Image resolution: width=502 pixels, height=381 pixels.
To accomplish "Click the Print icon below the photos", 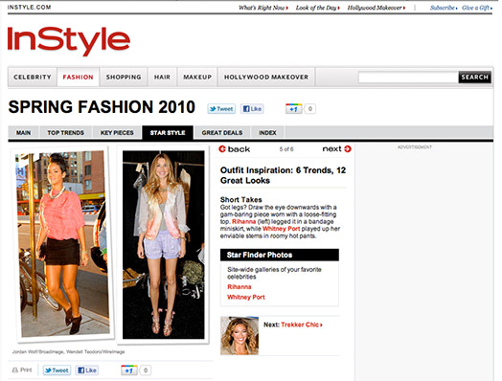I will [14, 370].
